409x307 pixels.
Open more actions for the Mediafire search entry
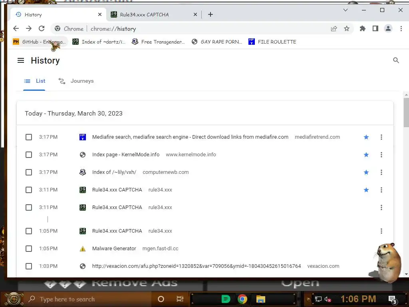click(x=381, y=137)
